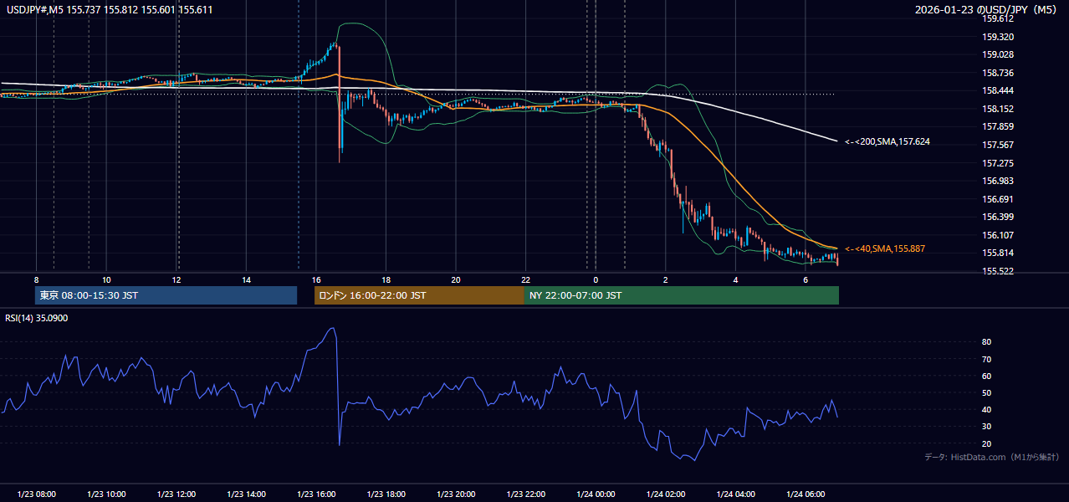
Task: Click the London 16:00-22:00 JST session bar
Action: pos(419,295)
